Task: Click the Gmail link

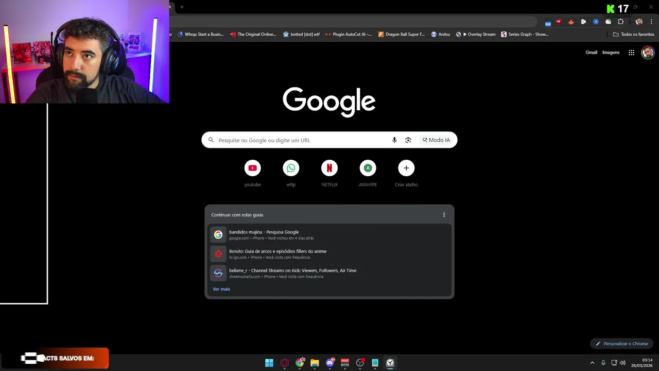Action: (591, 53)
